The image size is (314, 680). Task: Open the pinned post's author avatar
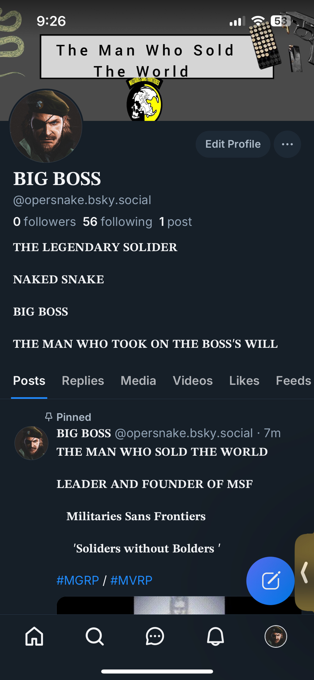coord(31,443)
